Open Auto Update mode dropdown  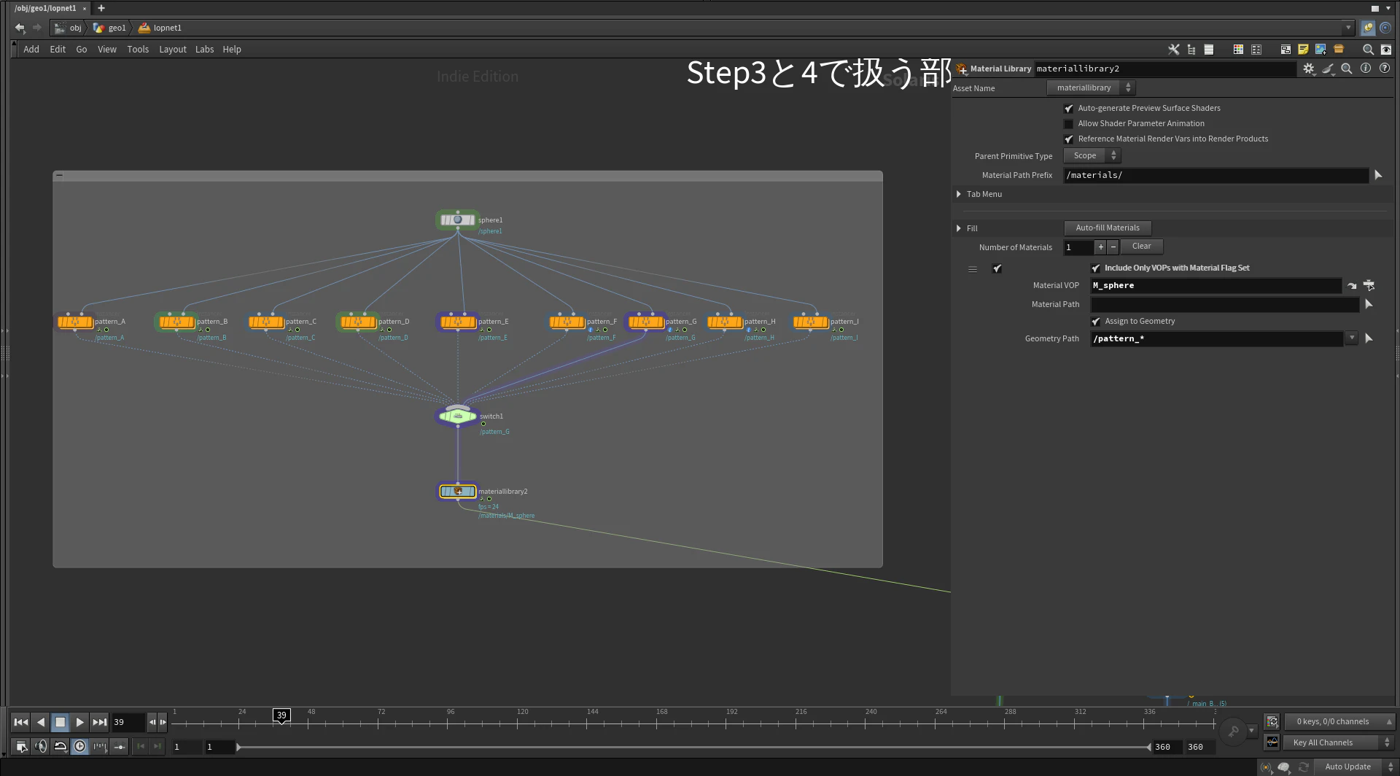click(x=1356, y=767)
